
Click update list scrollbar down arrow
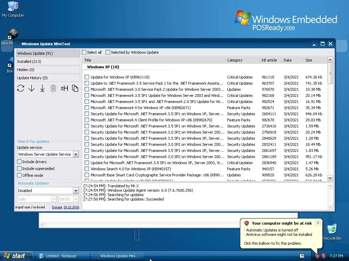tap(330, 178)
